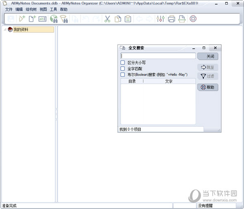The image size is (244, 209).
Task: Open the 编辑 menu
Action: 19,9
